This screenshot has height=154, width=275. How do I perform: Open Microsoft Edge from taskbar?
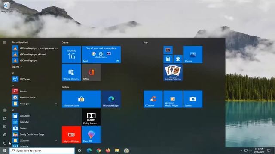pos(89,151)
